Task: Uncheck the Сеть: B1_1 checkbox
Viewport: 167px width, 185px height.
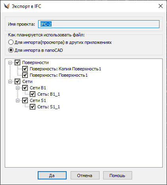Action: click(33, 94)
